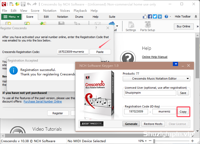Image resolution: width=200 pixels, height=144 pixels.
Task: Click the 197023009 ID field in keygen
Action: (136, 111)
